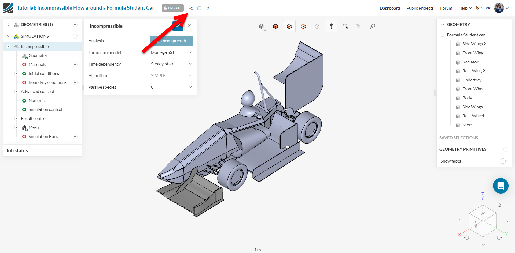The image size is (515, 253).
Task: Click the measure tool icon in the viewer toolbar
Action: tap(372, 26)
